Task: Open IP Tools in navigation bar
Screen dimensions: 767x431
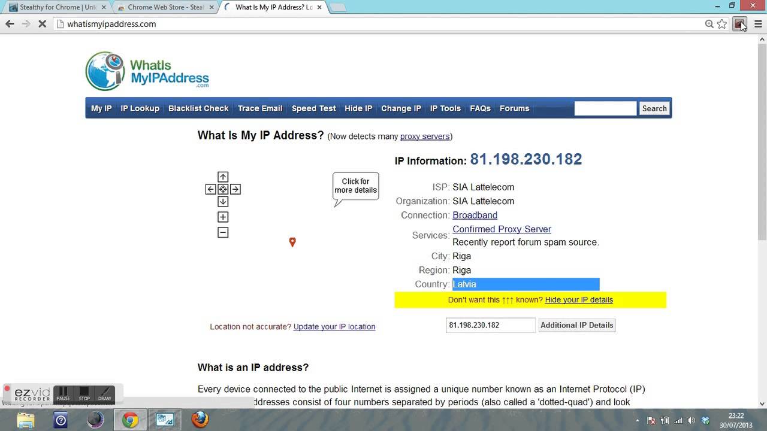Action: click(445, 108)
